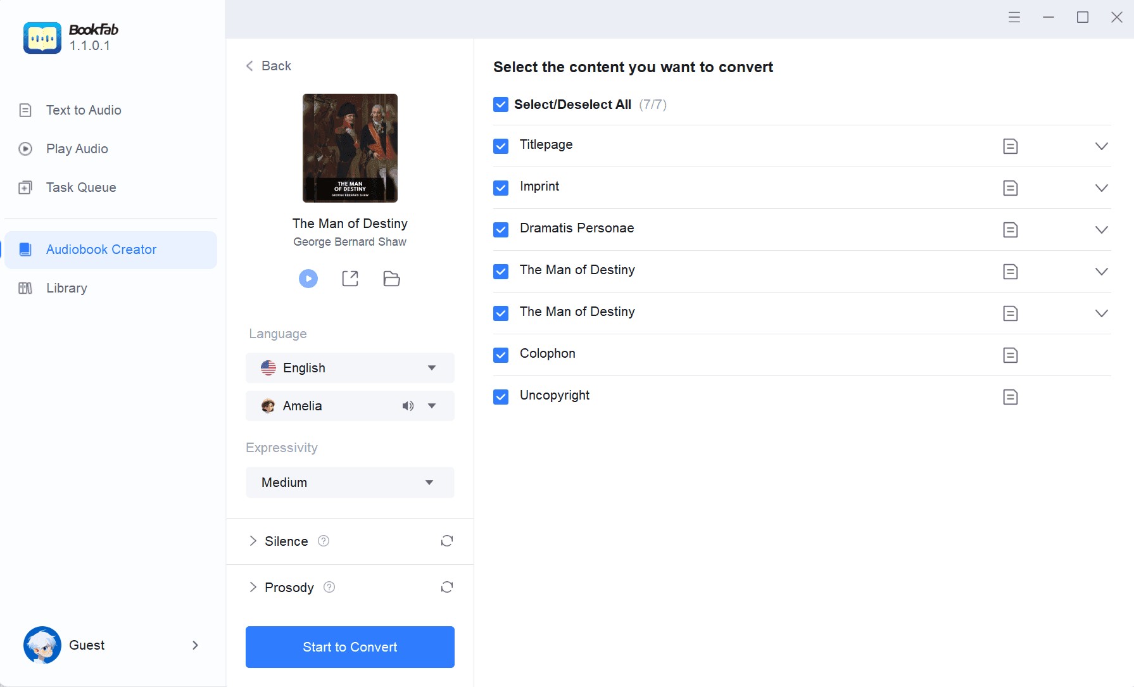Click help icon next to Silence
This screenshot has height=687, width=1134.
coord(324,541)
